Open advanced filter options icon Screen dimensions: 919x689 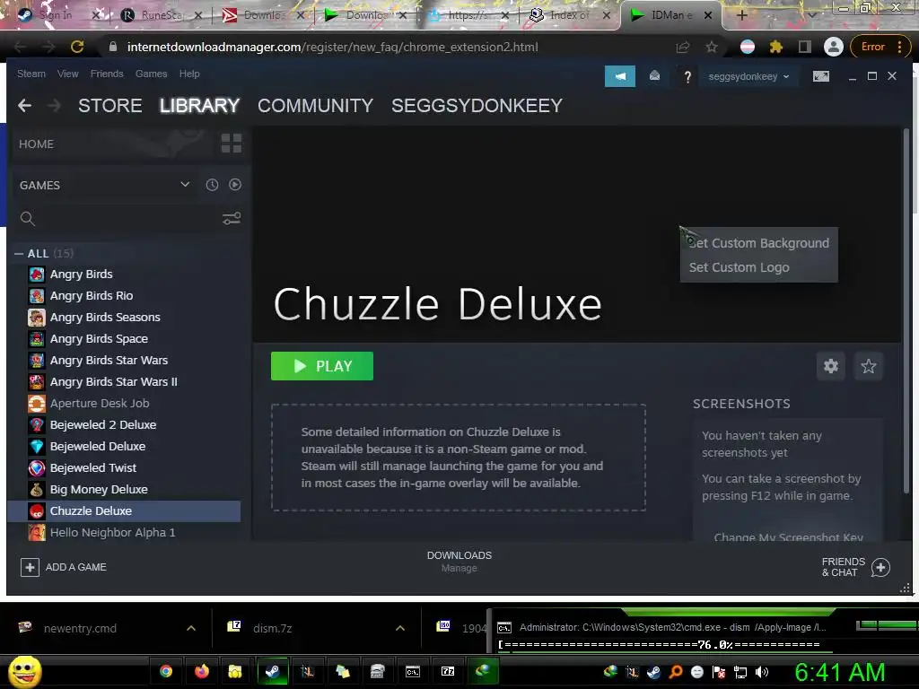click(232, 219)
